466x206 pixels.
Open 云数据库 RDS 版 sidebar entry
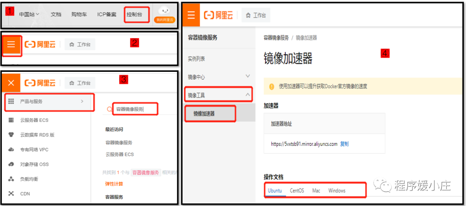tap(38, 135)
